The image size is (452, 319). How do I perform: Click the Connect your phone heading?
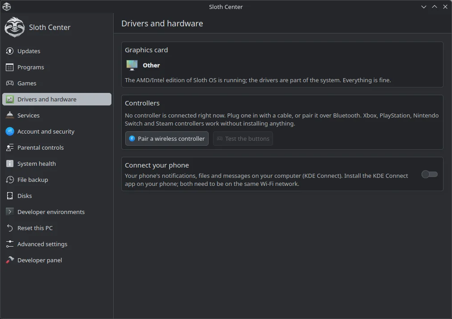point(157,165)
